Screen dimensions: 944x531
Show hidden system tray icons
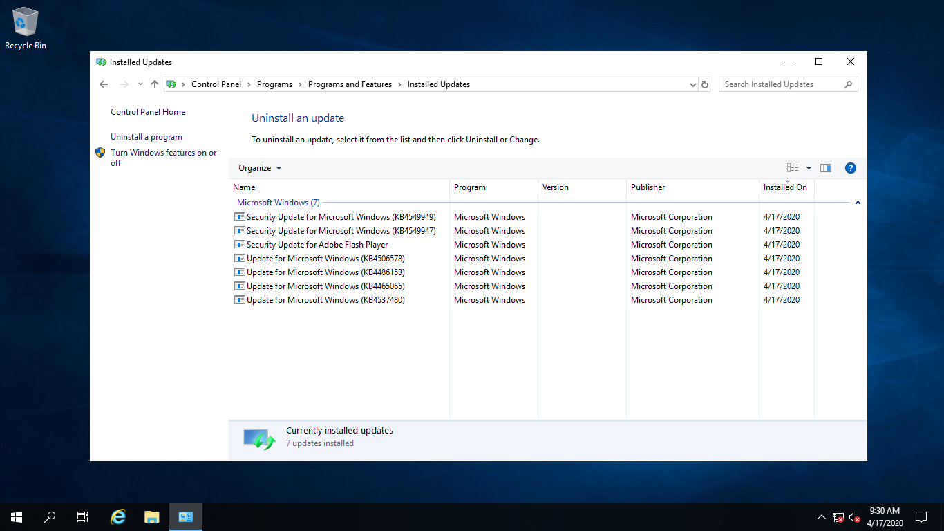pos(821,517)
